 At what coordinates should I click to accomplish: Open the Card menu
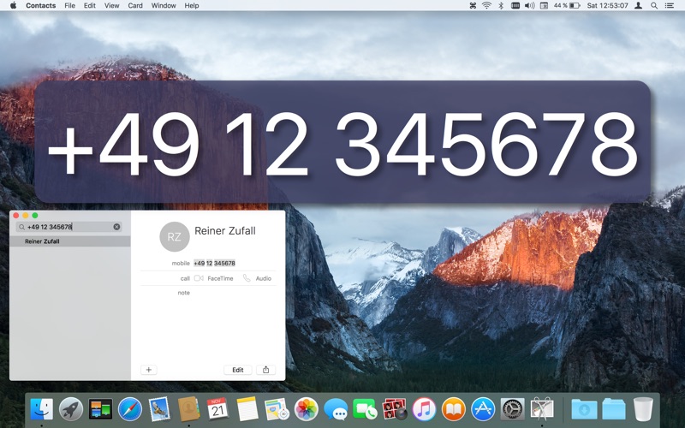[x=135, y=5]
